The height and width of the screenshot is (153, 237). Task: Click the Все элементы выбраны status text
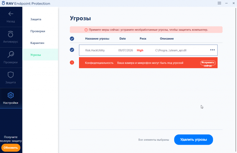(x=154, y=140)
